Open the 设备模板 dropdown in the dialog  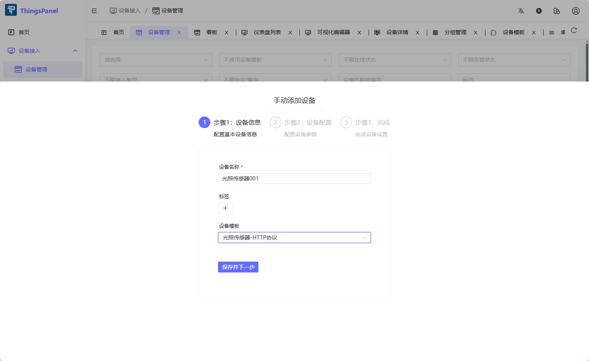point(294,238)
